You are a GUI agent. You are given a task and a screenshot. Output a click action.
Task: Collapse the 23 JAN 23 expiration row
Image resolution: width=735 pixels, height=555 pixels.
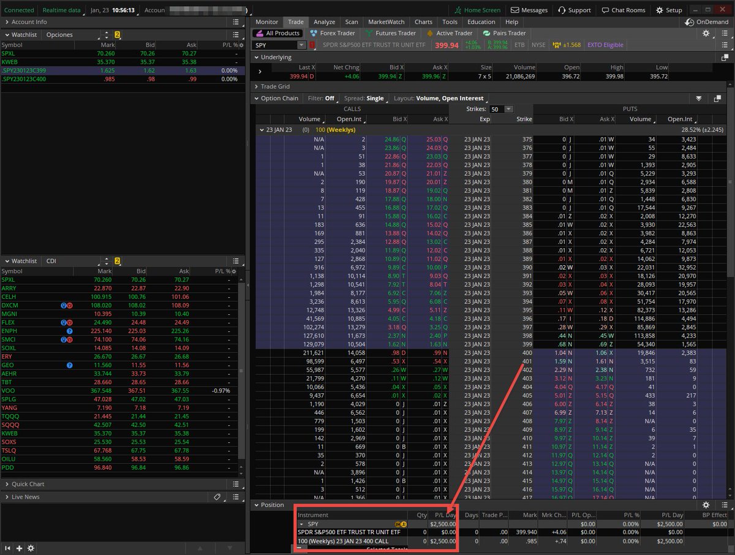point(261,130)
